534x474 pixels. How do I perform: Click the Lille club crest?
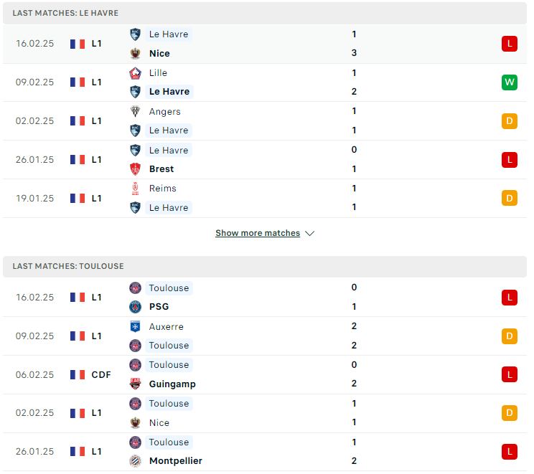(x=135, y=73)
